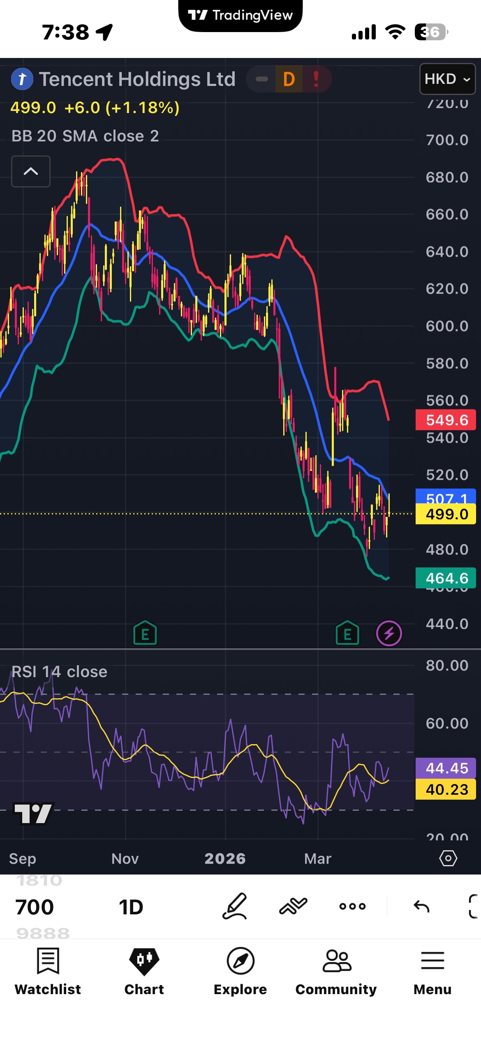Open the HKD currency dropdown
This screenshot has width=481, height=1041.
click(x=447, y=79)
